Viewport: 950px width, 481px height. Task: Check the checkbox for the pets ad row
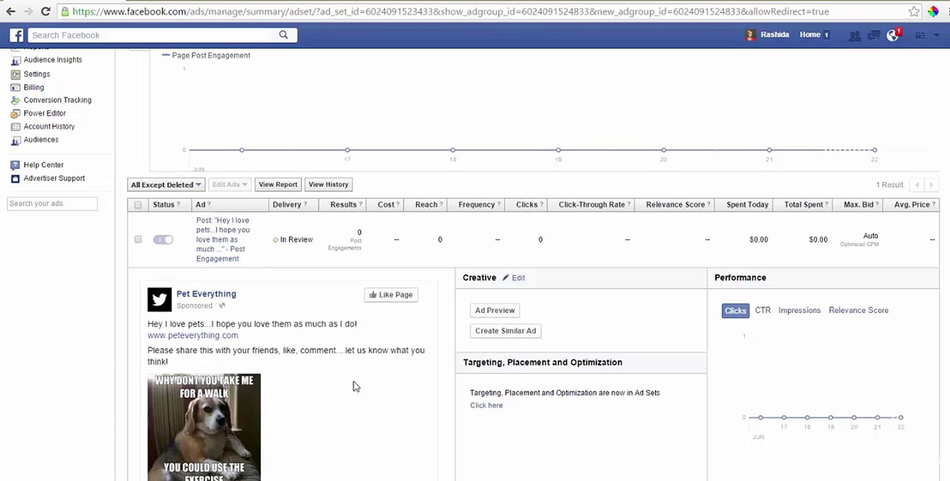138,239
